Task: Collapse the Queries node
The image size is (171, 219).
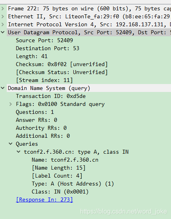Action: 11,144
